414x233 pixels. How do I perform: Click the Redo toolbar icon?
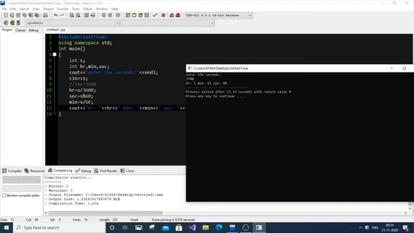tap(62, 16)
